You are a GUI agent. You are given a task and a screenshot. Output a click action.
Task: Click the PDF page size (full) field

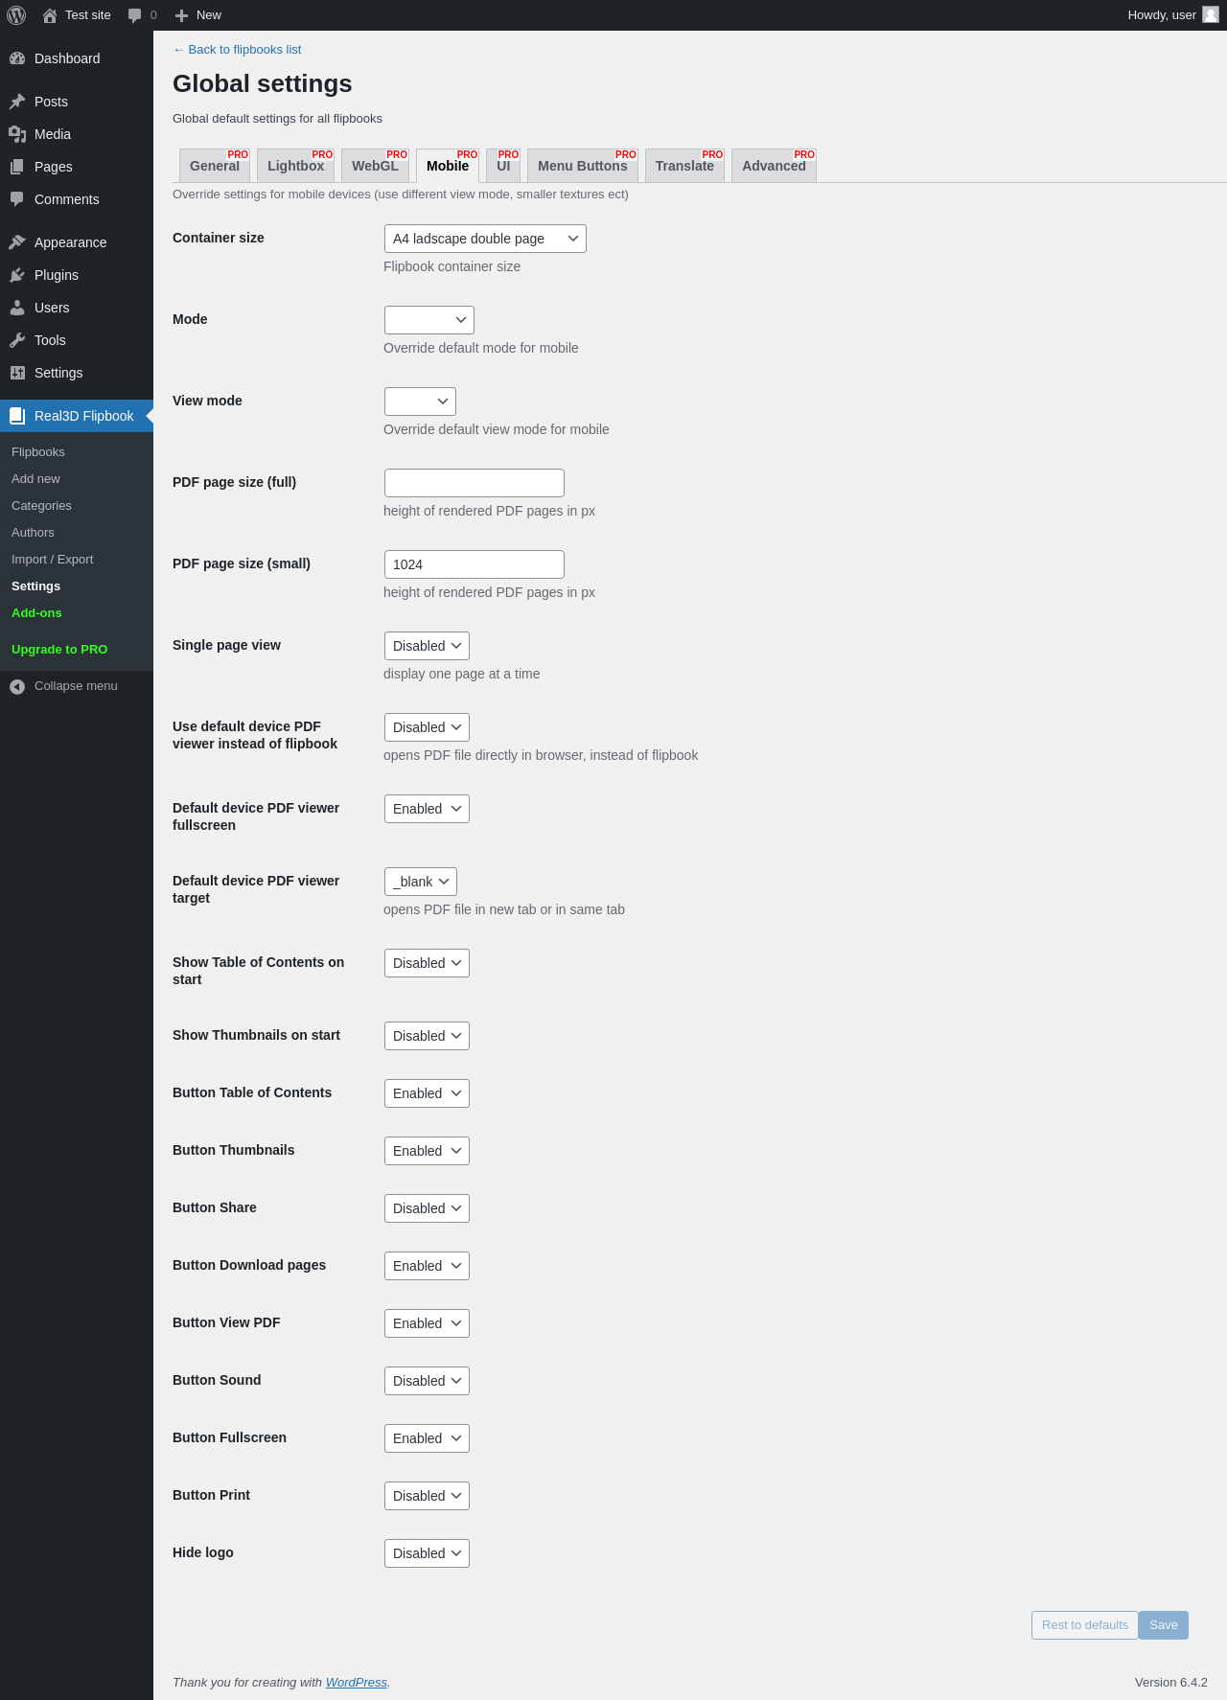click(x=475, y=483)
